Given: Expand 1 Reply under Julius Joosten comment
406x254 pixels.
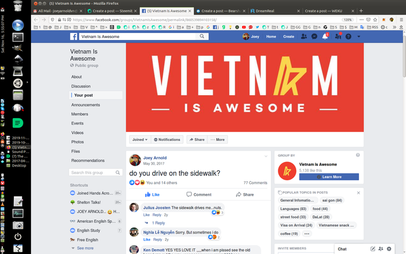Looking at the screenshot, I should [x=158, y=223].
